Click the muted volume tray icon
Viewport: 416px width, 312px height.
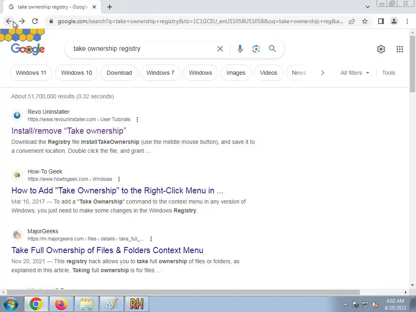[375, 305]
